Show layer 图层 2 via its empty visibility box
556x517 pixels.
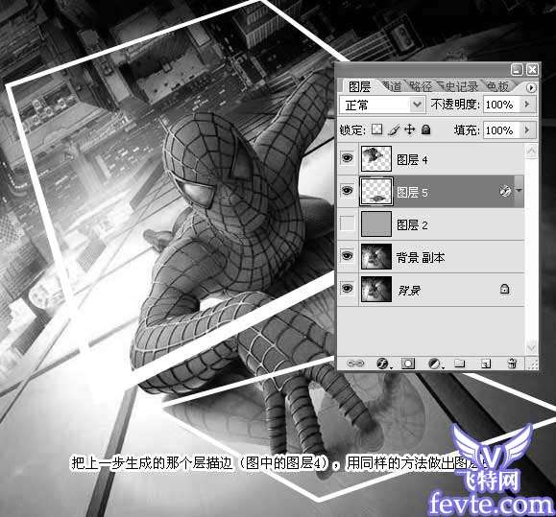[x=348, y=223]
